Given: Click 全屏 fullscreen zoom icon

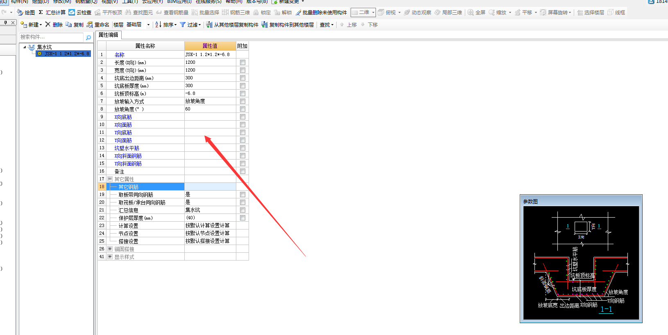Looking at the screenshot, I should [x=471, y=13].
